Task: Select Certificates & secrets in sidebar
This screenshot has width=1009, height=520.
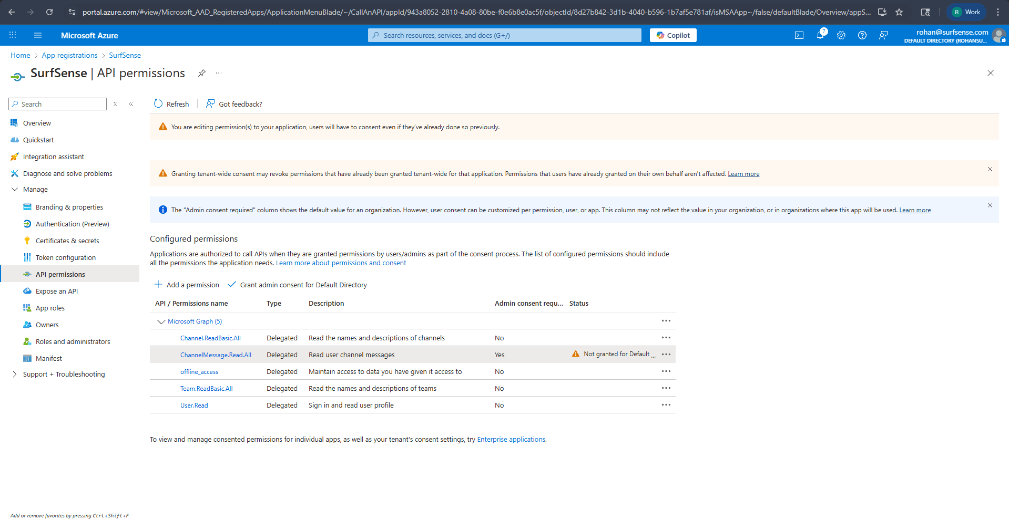Action: (x=67, y=241)
